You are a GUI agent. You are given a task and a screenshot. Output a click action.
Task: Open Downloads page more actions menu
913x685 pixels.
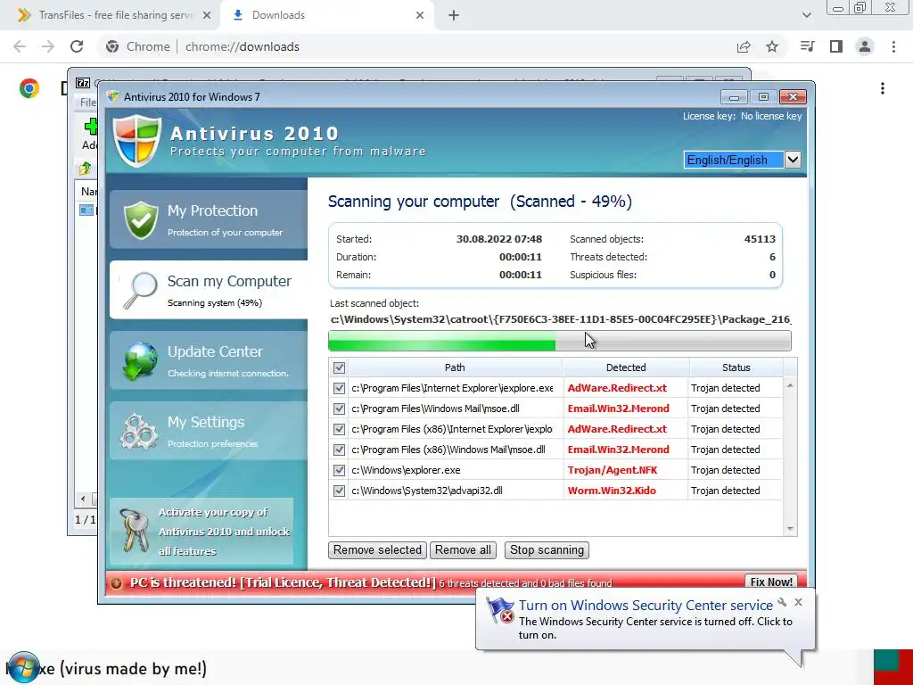(883, 88)
